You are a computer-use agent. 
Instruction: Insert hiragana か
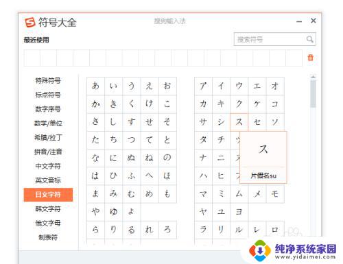point(96,104)
